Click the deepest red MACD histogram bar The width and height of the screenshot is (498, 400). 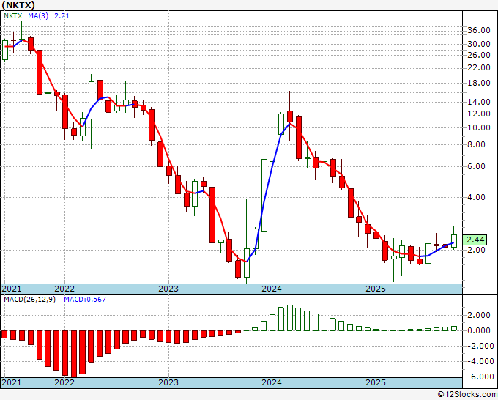pos(74,354)
